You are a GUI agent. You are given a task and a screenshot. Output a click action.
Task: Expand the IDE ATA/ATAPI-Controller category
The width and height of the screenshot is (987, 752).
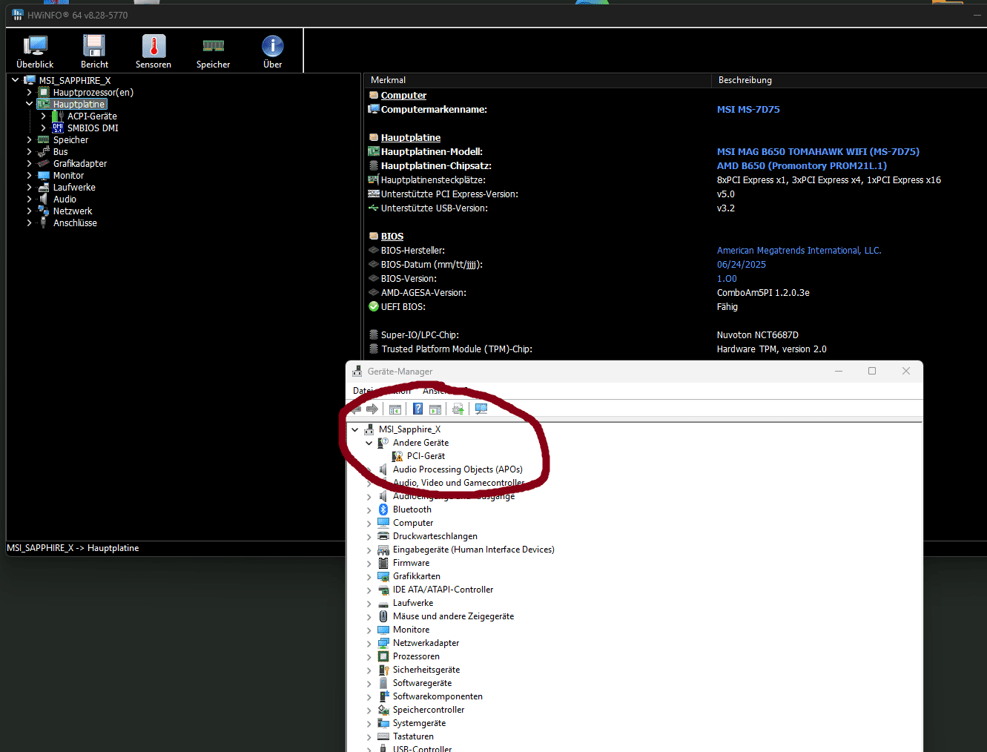coord(369,590)
